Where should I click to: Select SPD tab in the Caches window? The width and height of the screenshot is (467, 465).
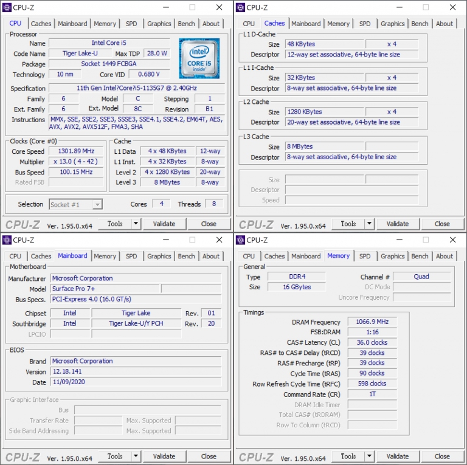coord(365,24)
